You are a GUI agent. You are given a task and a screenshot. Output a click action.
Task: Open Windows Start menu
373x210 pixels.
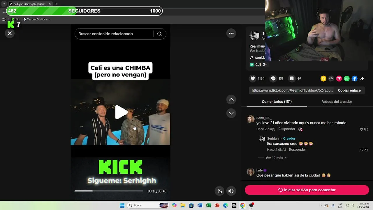[x=122, y=205]
